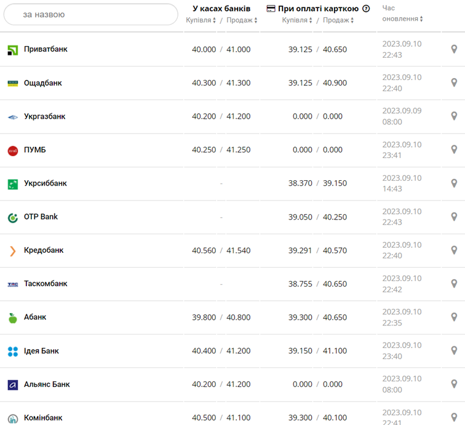The image size is (465, 425).
Task: Open the Альянс Банк link
Action: (47, 384)
